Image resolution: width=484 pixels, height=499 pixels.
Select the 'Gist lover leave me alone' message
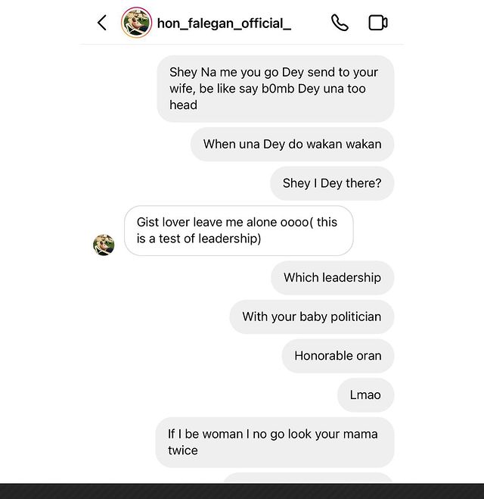[238, 231]
